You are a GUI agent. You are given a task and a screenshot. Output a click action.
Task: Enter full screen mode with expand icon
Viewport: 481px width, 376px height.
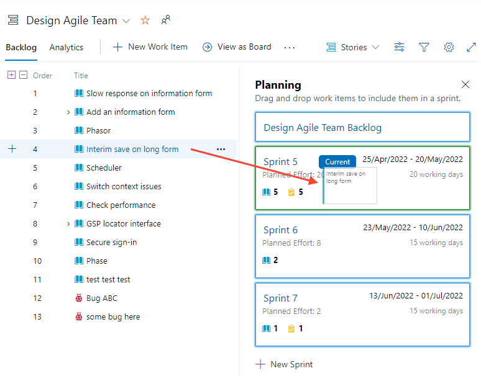point(471,47)
